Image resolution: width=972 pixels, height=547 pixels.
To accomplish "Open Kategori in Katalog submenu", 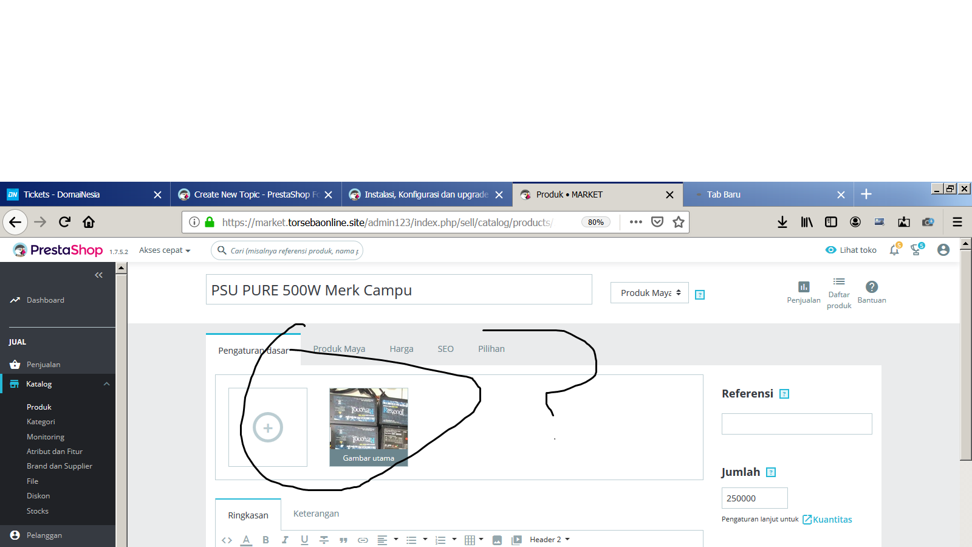I will (41, 422).
